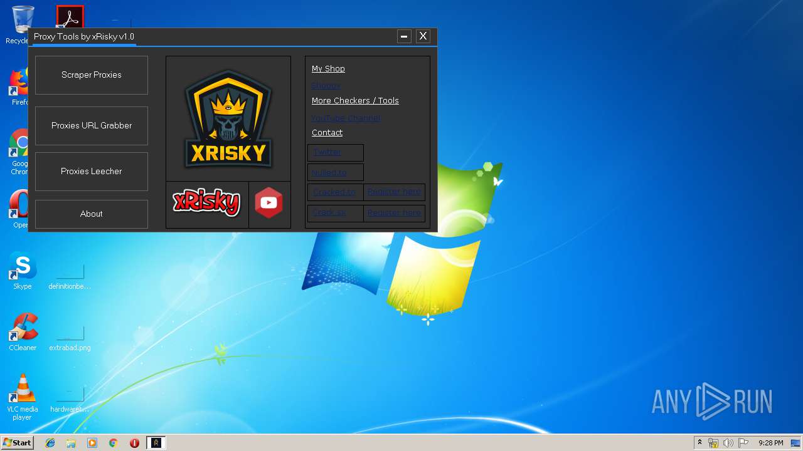The width and height of the screenshot is (803, 451).
Task: Close the Proxy Tools window
Action: 423,36
